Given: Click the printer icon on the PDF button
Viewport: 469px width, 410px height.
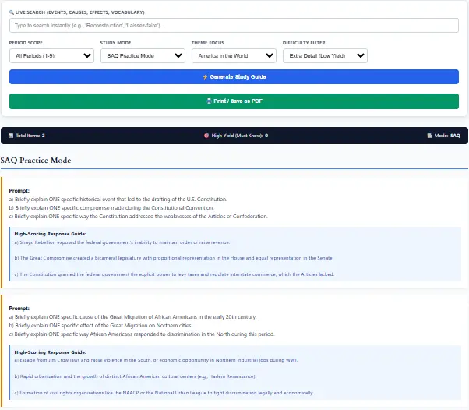Looking at the screenshot, I should point(209,101).
